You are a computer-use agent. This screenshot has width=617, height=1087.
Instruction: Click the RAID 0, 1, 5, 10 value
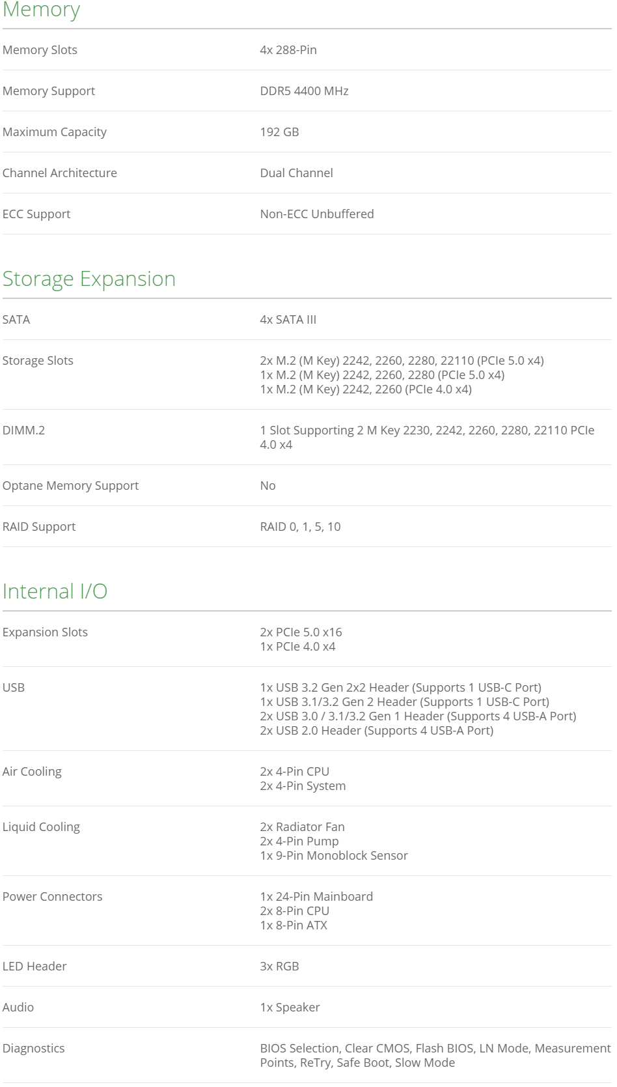click(300, 527)
